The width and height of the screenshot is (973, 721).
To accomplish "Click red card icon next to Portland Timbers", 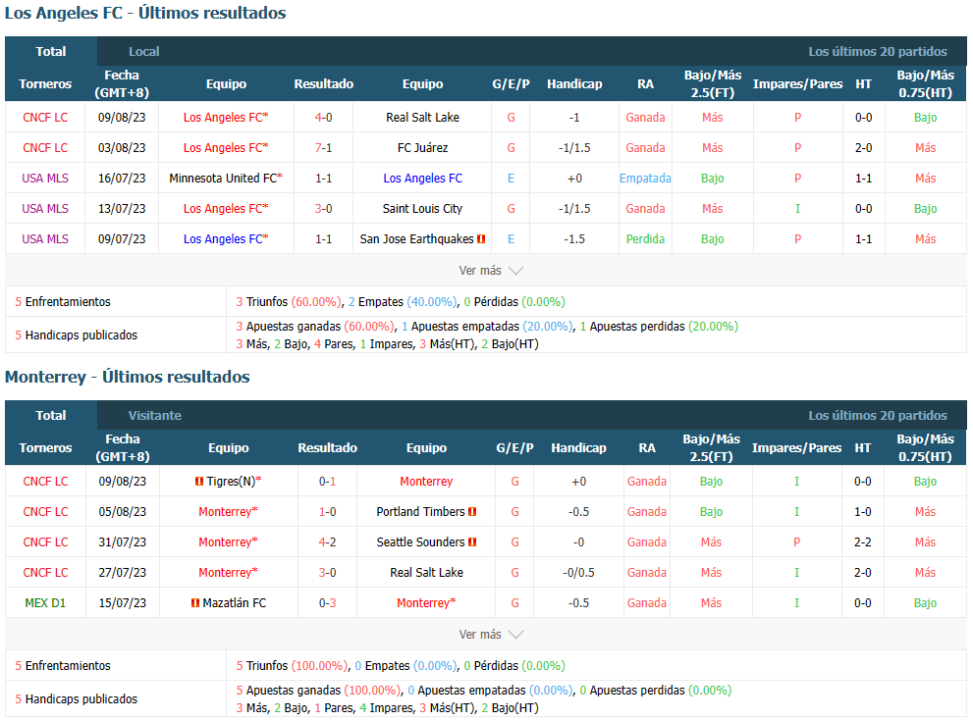I will click(x=472, y=511).
